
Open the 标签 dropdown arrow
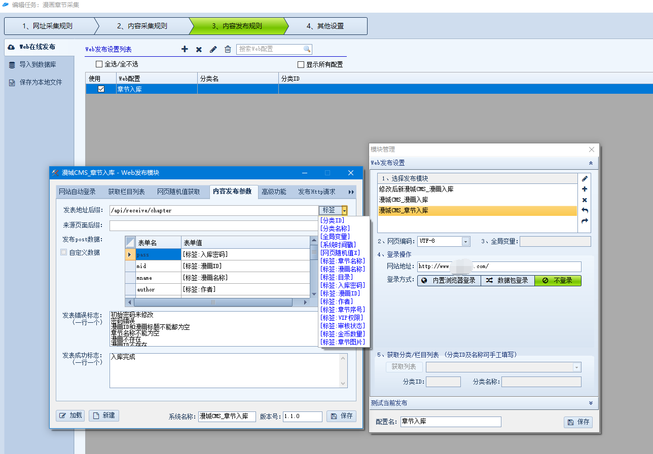tap(344, 210)
